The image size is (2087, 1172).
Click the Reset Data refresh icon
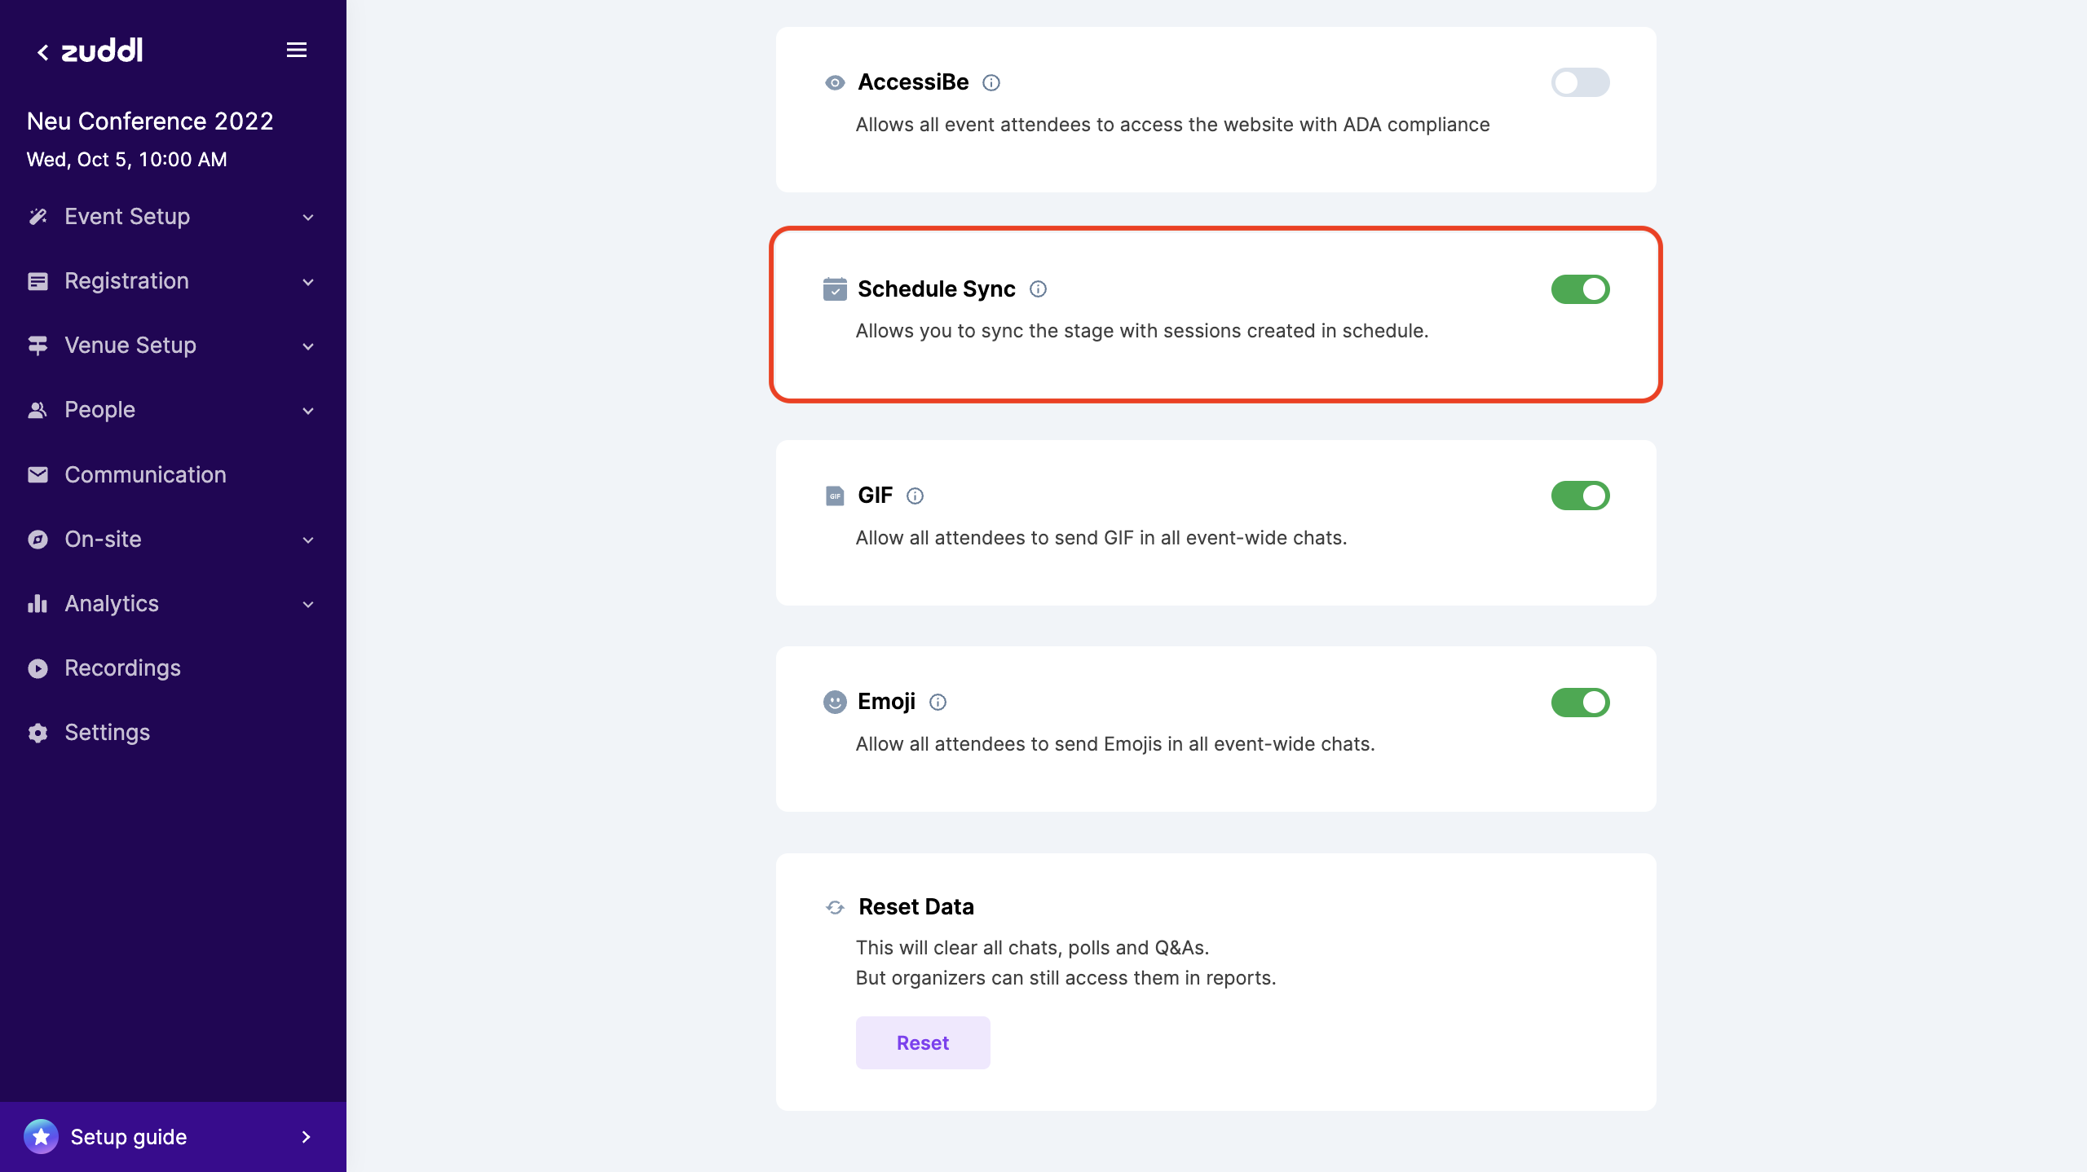(834, 905)
